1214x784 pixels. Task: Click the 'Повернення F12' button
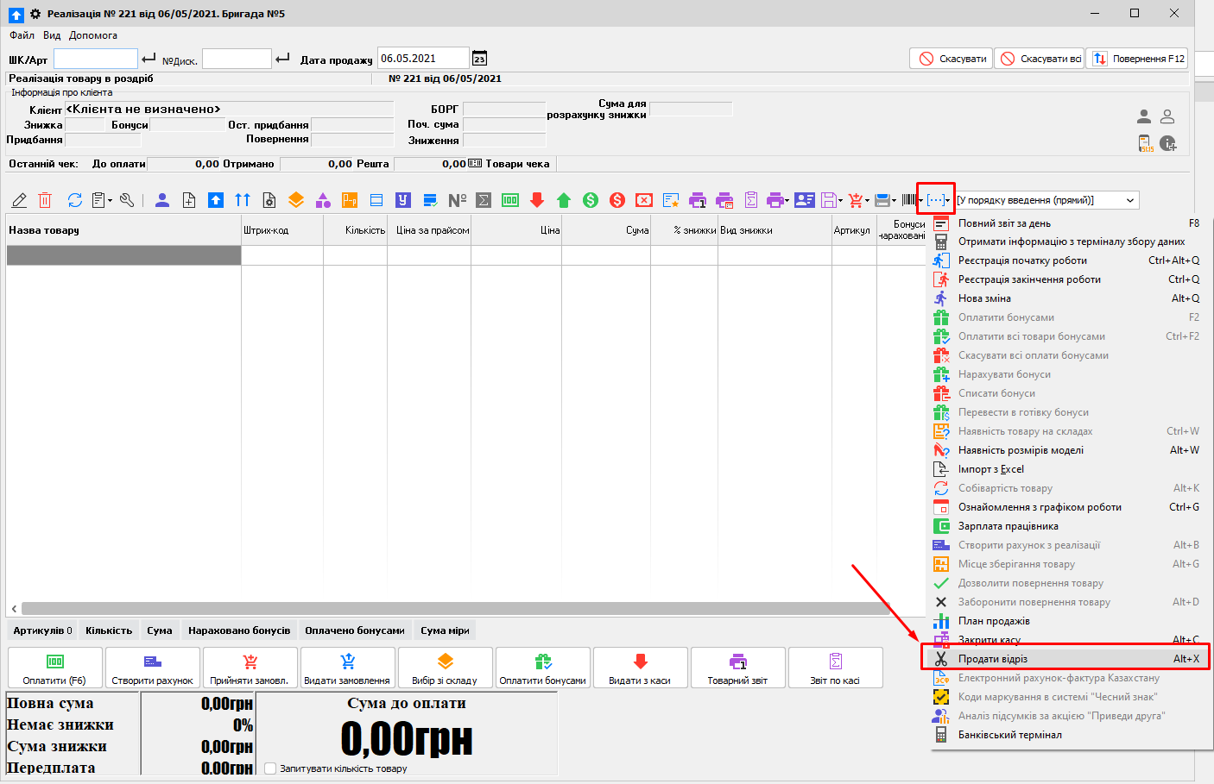[x=1137, y=59]
